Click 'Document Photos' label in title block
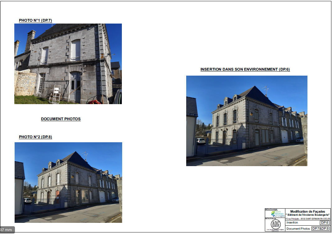 pyautogui.click(x=298, y=229)
